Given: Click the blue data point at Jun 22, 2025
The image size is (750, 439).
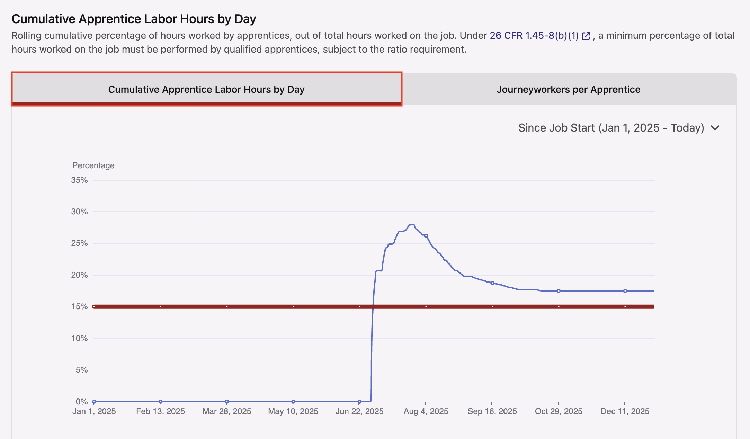Looking at the screenshot, I should coord(359,402).
